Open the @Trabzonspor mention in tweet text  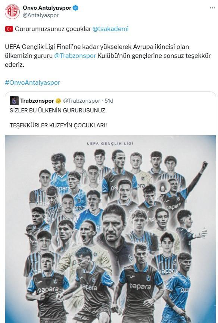tap(75, 56)
